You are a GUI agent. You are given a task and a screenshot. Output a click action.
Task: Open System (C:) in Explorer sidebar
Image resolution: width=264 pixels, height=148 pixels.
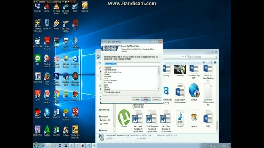pos(105,120)
